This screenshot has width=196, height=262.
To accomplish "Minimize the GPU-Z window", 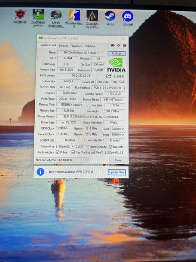I will [102, 39].
